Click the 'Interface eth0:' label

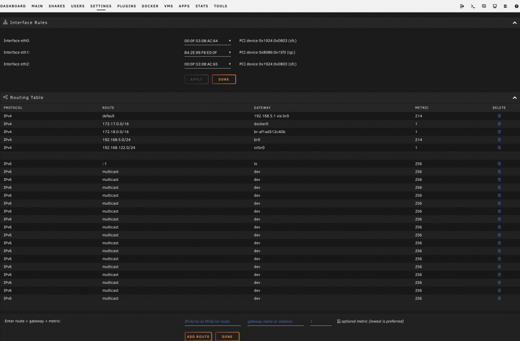pyautogui.click(x=17, y=41)
